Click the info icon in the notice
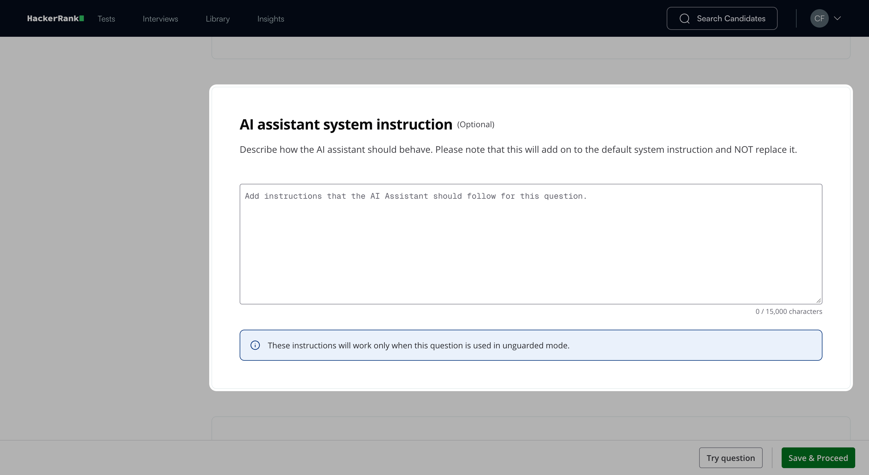Image resolution: width=869 pixels, height=475 pixels. pos(255,345)
